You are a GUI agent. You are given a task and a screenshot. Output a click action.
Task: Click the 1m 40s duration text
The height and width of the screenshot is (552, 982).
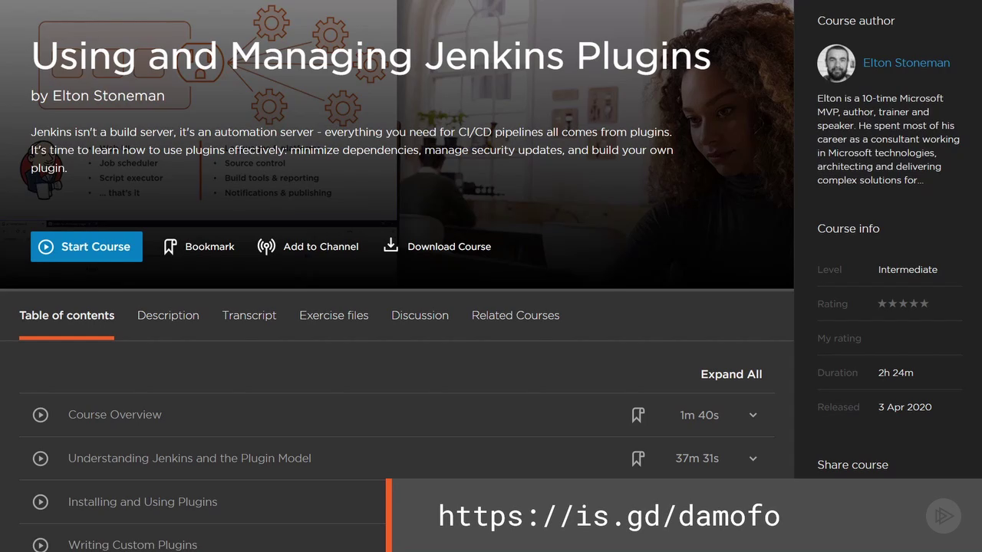pyautogui.click(x=699, y=415)
